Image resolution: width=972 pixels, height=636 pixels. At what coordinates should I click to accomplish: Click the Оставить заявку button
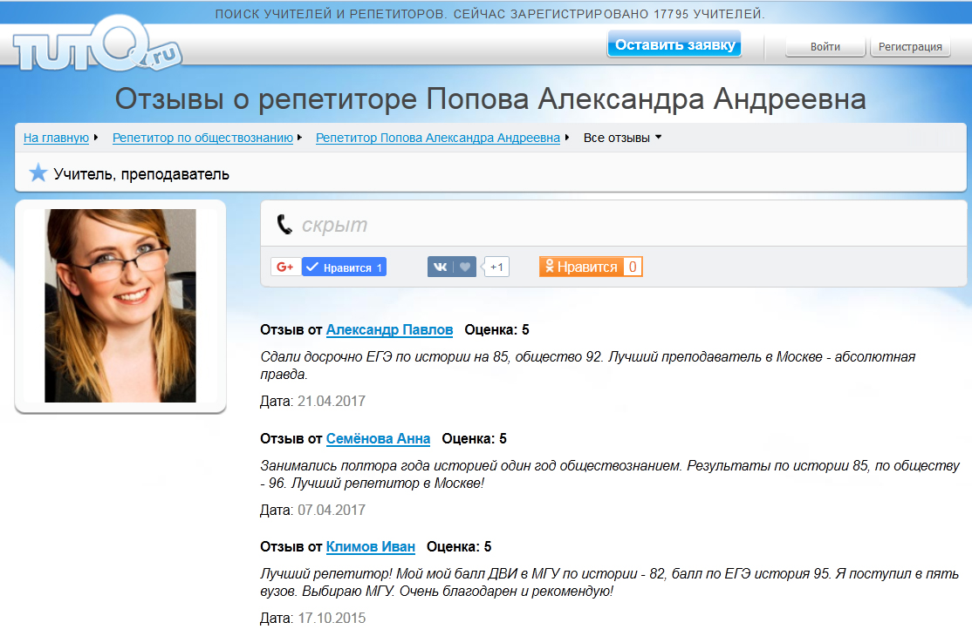(674, 44)
